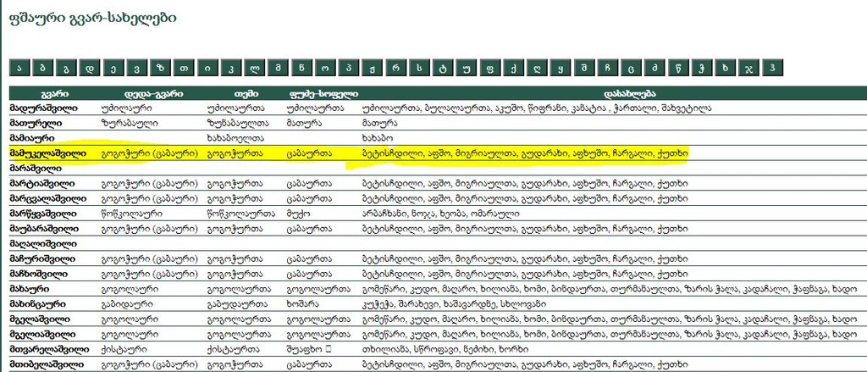Filter surnames by the letter ღ

click(x=538, y=68)
